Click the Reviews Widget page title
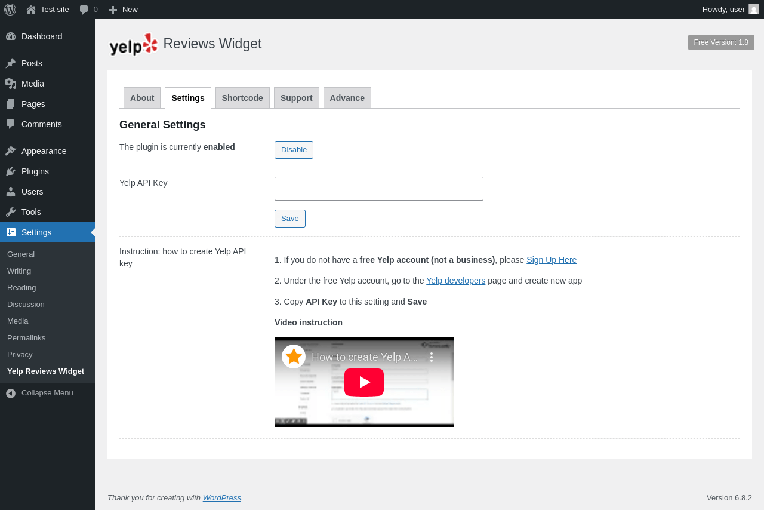Screen dimensions: 764x510 [212, 44]
